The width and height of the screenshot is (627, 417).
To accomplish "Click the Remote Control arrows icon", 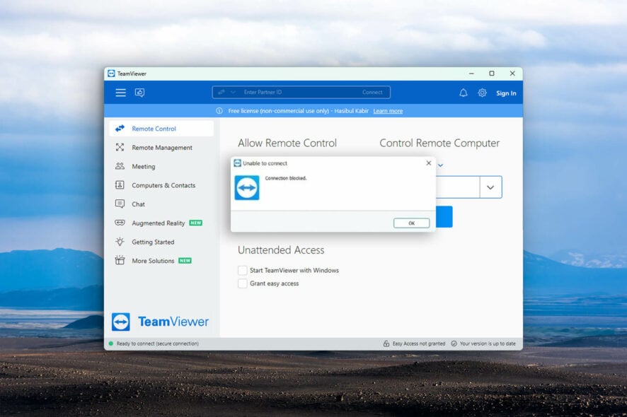I will pos(120,129).
